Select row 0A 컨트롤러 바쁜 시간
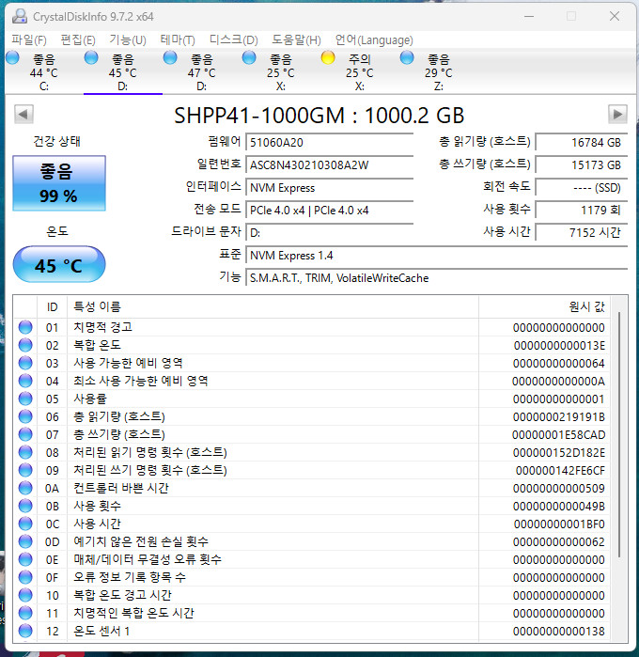This screenshot has width=639, height=657. pyautogui.click(x=312, y=489)
